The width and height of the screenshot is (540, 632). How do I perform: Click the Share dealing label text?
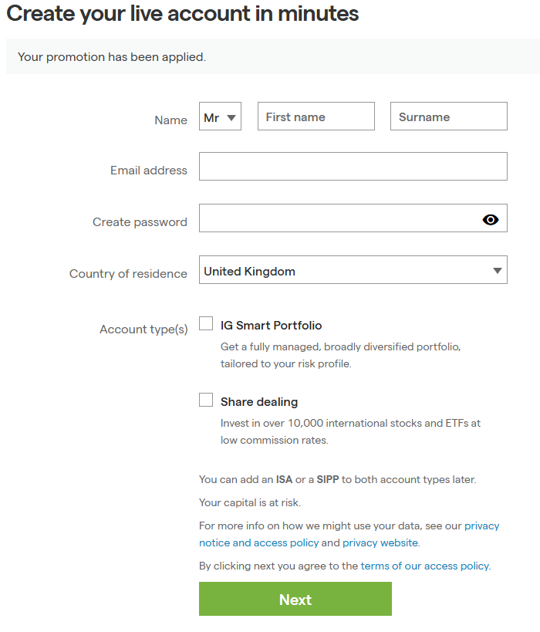click(258, 402)
